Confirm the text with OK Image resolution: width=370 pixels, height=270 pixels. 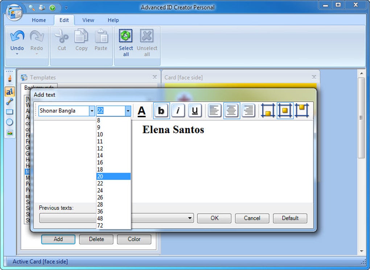click(214, 218)
